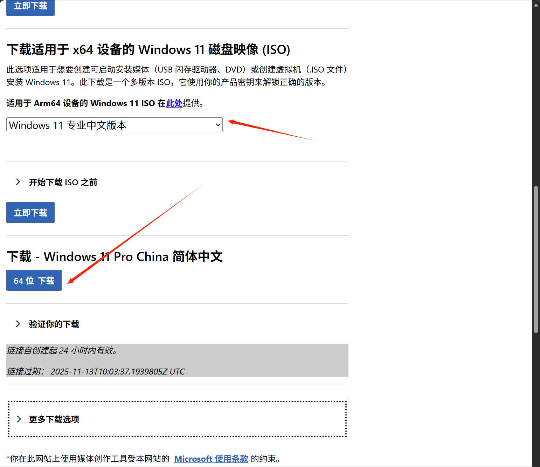Image resolution: width=540 pixels, height=467 pixels.
Task: Click the dropdown arrow in the edition selector
Action: (x=218, y=125)
